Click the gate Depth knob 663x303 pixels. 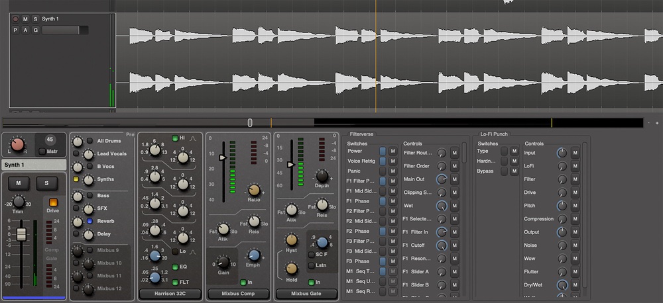[322, 177]
